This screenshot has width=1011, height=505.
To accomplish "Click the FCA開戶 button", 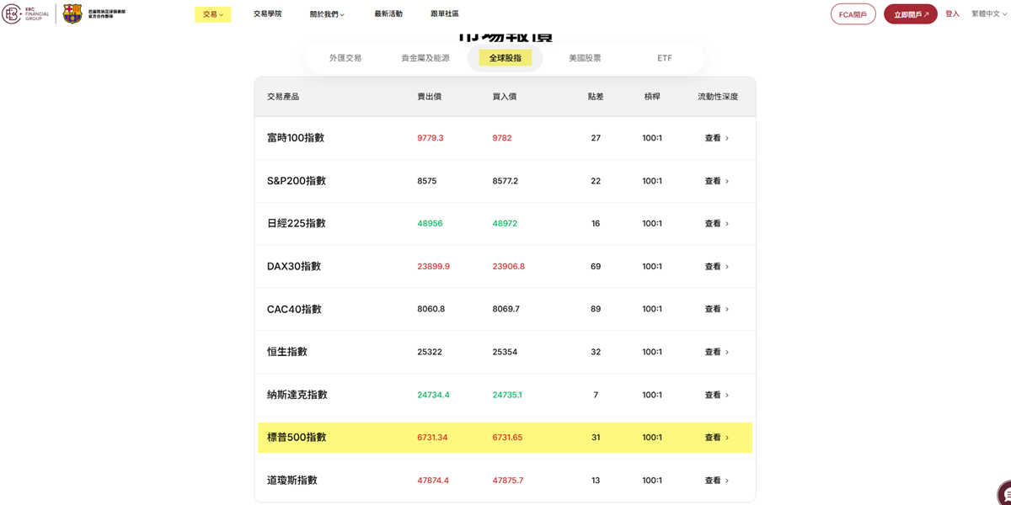I will tap(853, 13).
